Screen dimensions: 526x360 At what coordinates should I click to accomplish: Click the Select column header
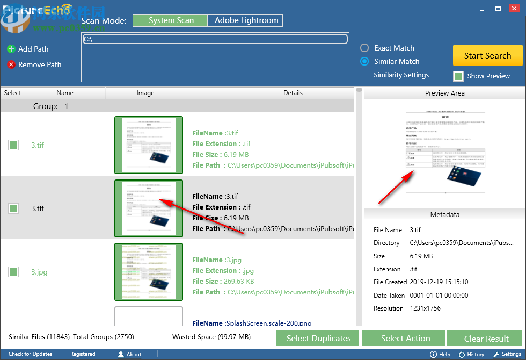click(x=13, y=93)
